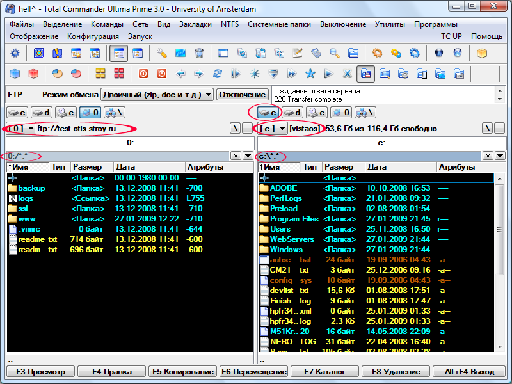Viewport: 512px width, 384px height.
Task: Open the transfer mode dropdown Двоичный
Action: (157, 95)
